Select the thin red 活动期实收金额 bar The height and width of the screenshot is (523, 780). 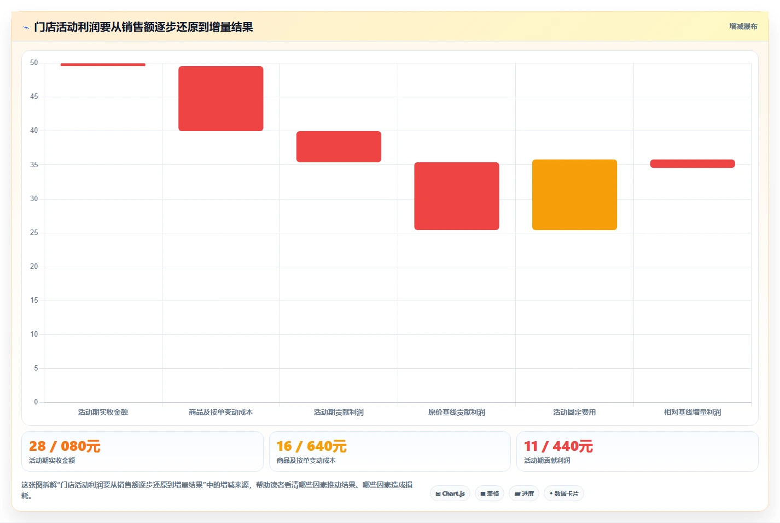[x=103, y=64]
